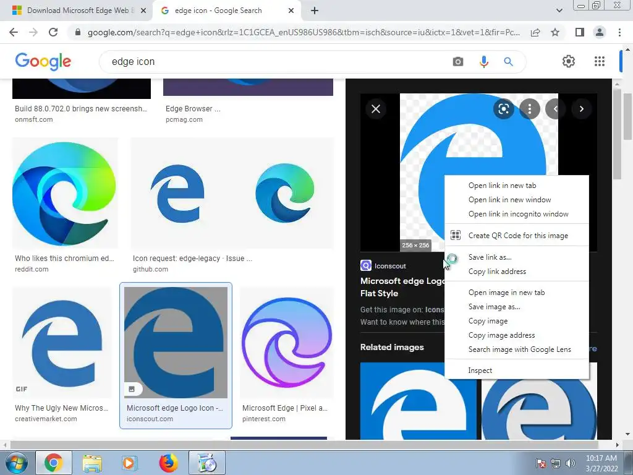Show the previous image in preview

[556, 109]
